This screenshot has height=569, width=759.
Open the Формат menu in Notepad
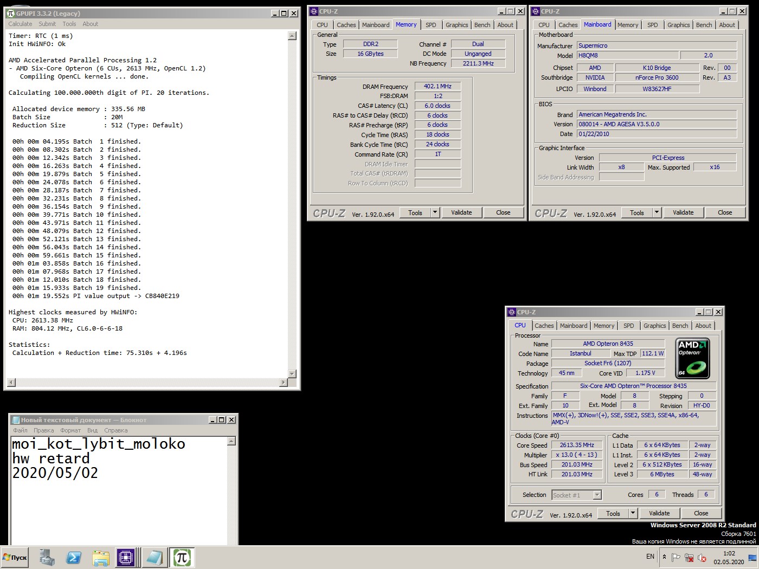point(70,430)
